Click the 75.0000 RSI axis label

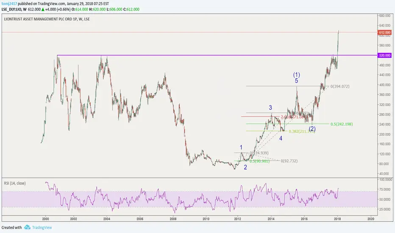(x=385, y=189)
